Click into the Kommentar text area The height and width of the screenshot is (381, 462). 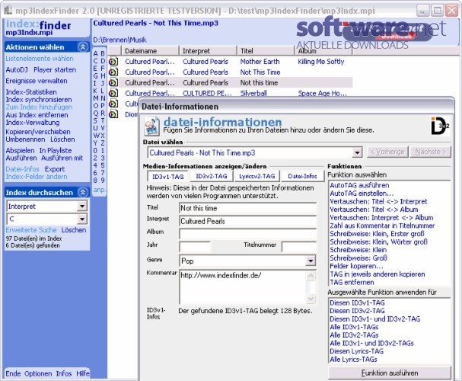(243, 287)
